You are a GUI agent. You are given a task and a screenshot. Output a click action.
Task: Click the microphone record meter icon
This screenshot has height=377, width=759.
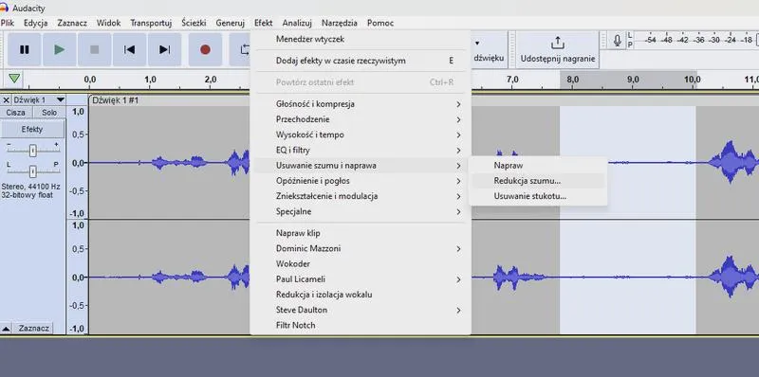click(x=618, y=41)
